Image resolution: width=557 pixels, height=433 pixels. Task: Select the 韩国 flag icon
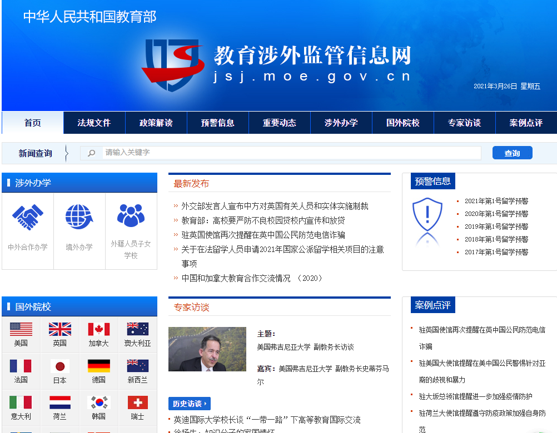click(x=99, y=402)
